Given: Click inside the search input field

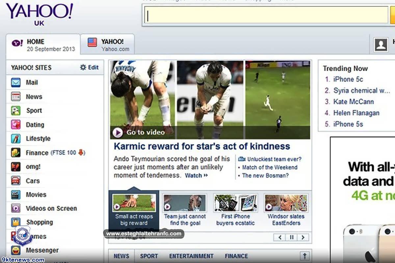Looking at the screenshot, I should 266,15.
